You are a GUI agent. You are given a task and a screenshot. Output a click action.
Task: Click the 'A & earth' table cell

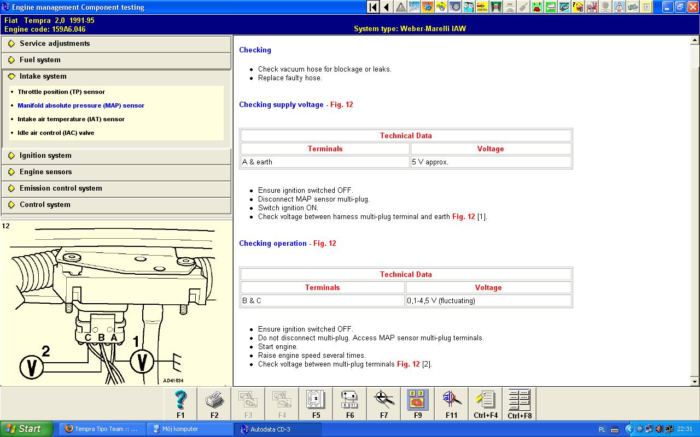pos(325,162)
